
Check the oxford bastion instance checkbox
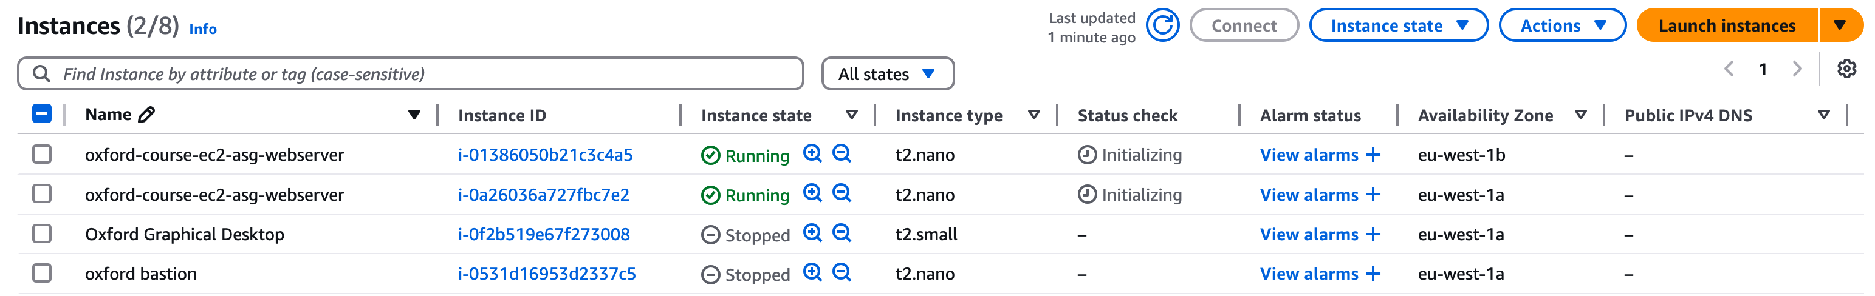(42, 273)
